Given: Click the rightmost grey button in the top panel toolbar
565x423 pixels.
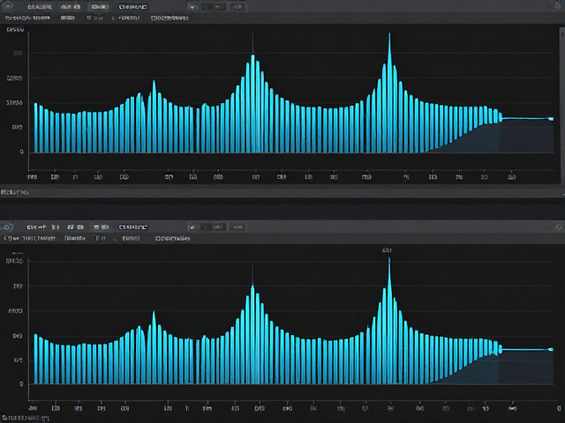Looking at the screenshot, I should [237, 6].
